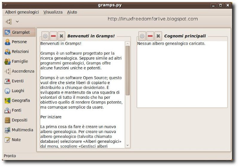Go to the Eventi view
The height and width of the screenshot is (167, 239).
(19, 81)
